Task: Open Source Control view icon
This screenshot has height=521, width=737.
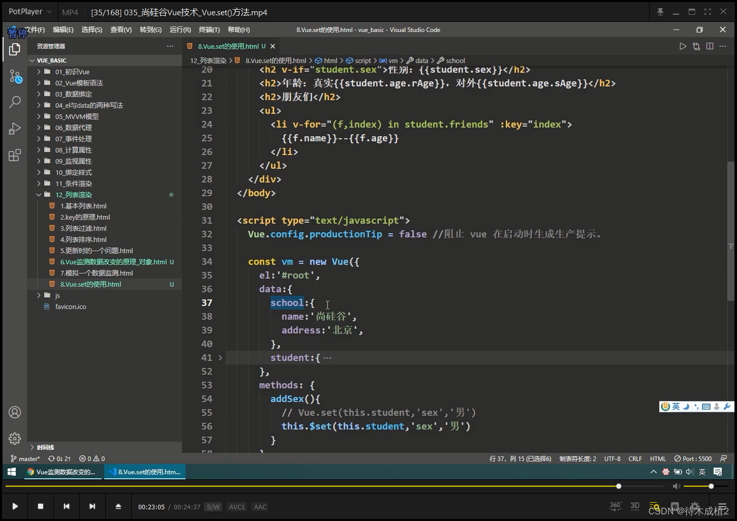Action: (15, 77)
